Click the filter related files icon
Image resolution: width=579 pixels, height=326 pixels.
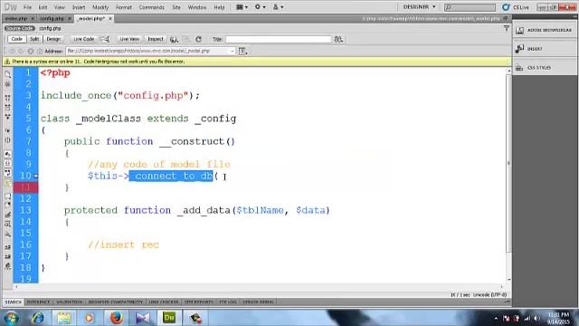[x=507, y=28]
